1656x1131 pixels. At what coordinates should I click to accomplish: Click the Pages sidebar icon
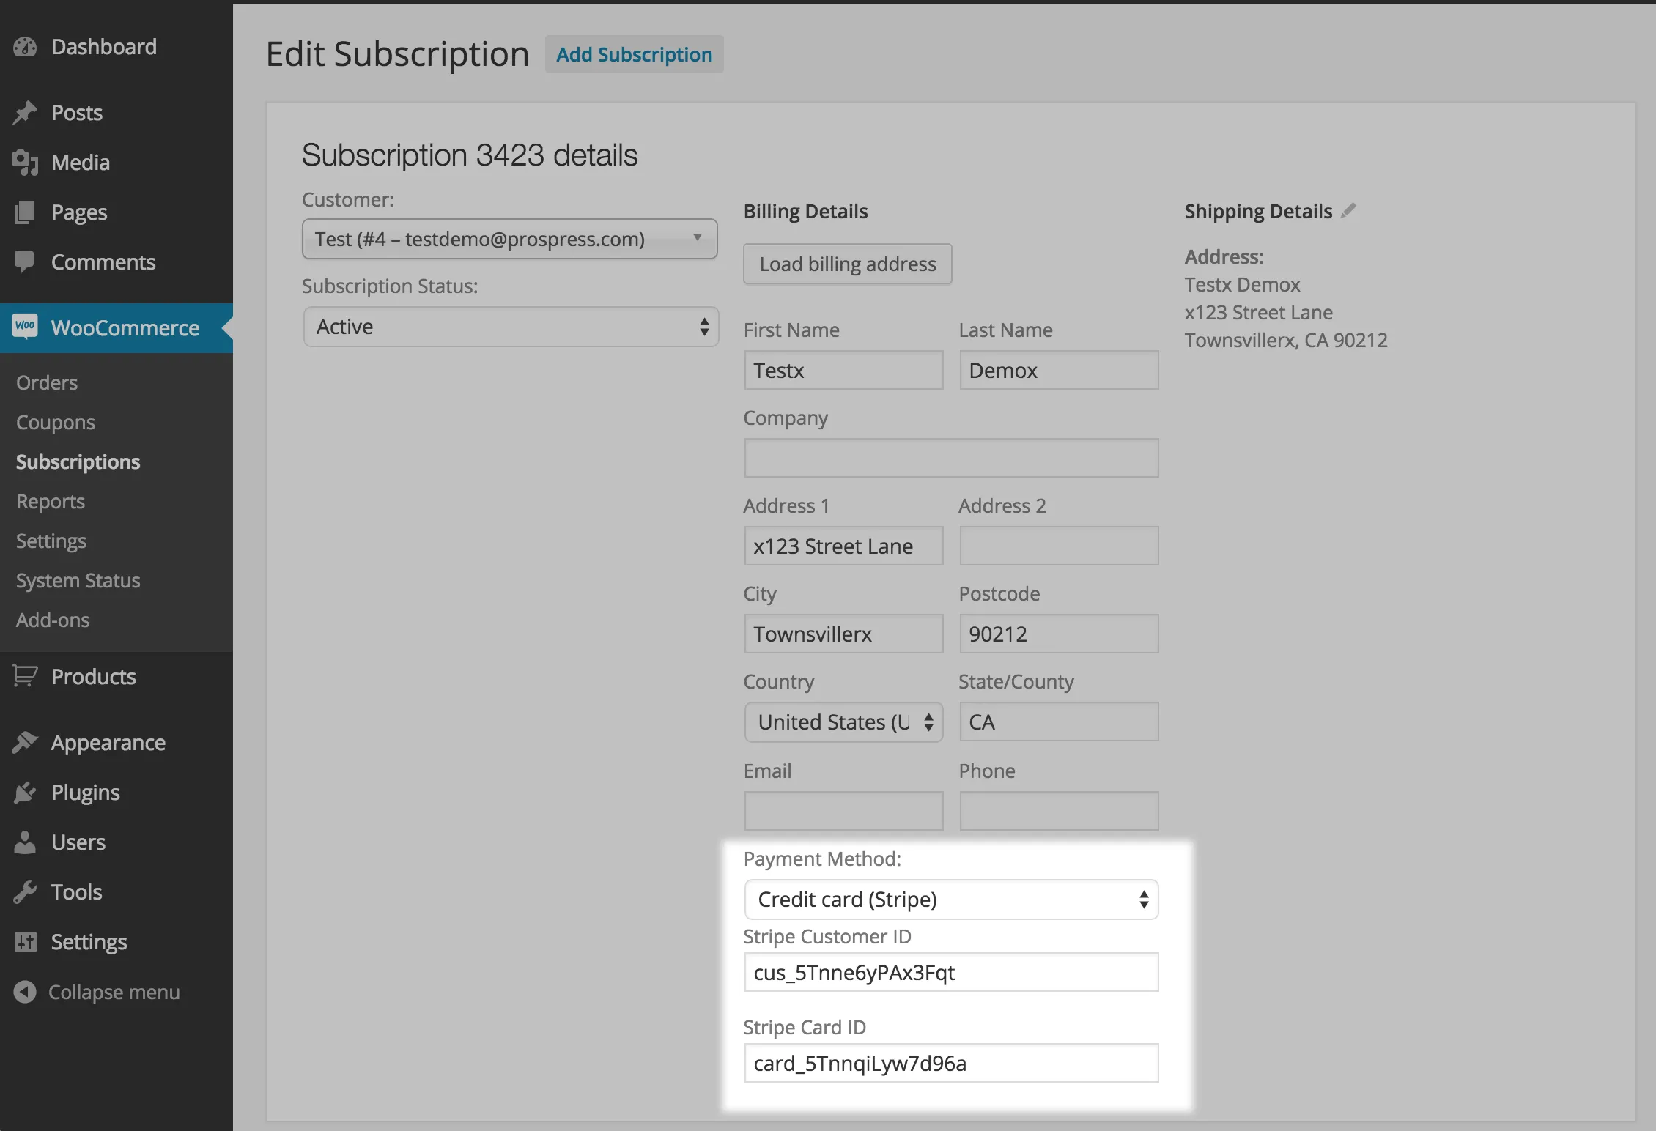pos(25,212)
